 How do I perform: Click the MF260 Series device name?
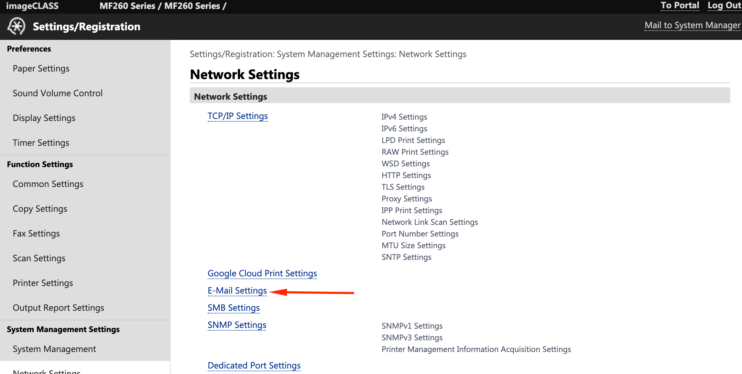(163, 6)
